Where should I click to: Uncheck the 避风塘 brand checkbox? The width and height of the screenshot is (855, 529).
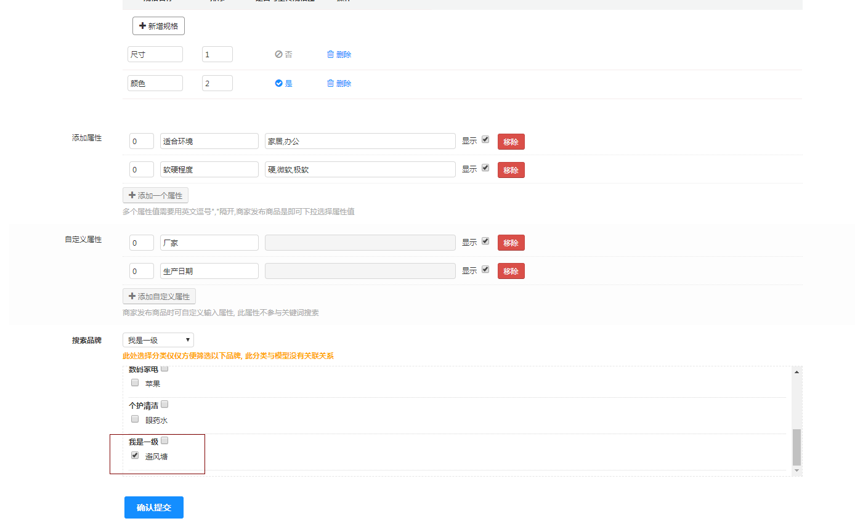tap(135, 456)
